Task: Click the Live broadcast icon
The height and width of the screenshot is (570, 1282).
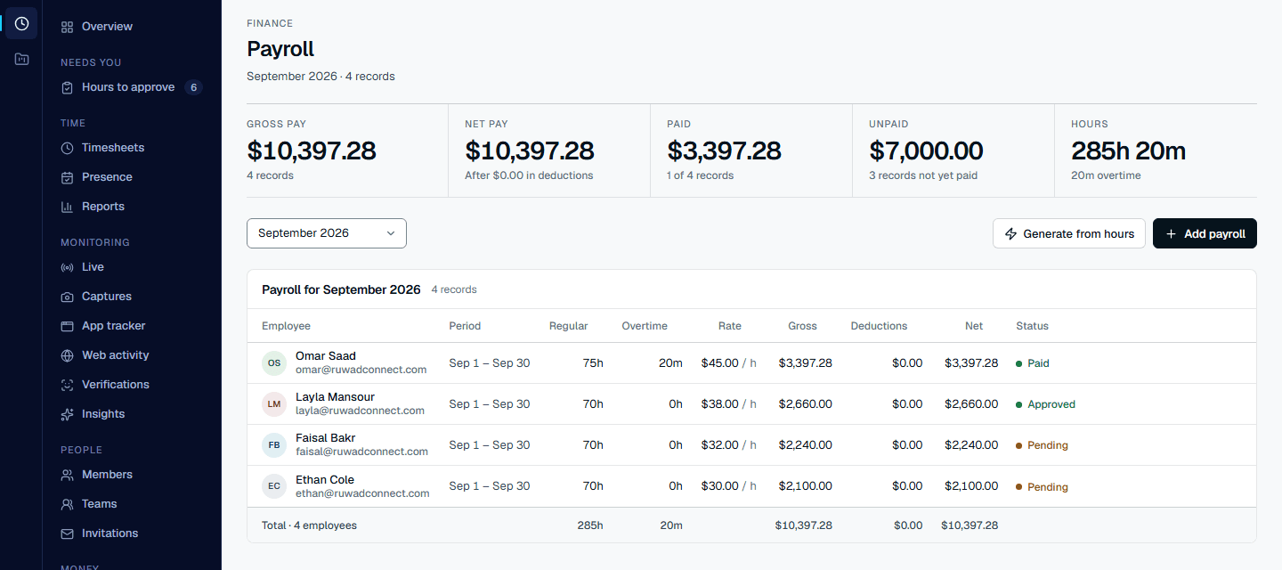Action: 67,267
